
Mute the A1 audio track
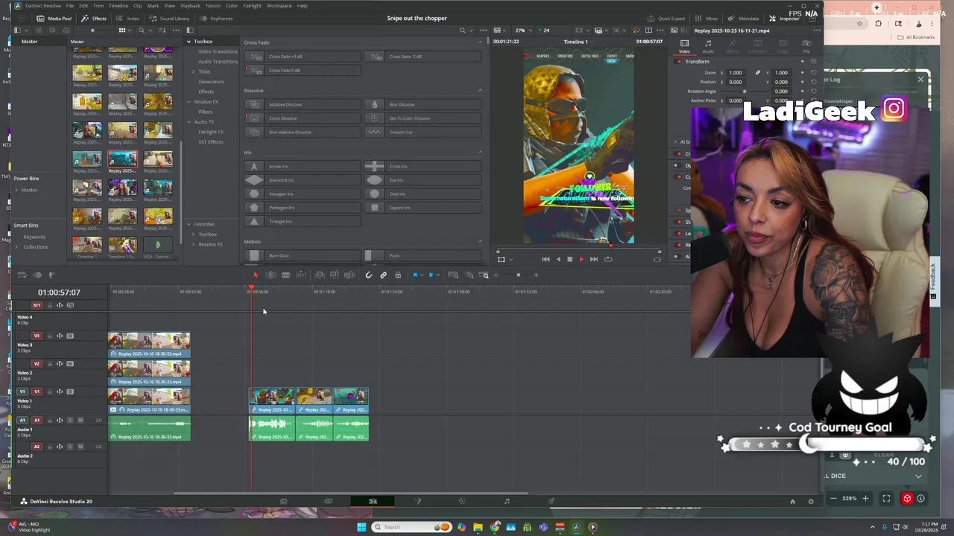click(80, 421)
